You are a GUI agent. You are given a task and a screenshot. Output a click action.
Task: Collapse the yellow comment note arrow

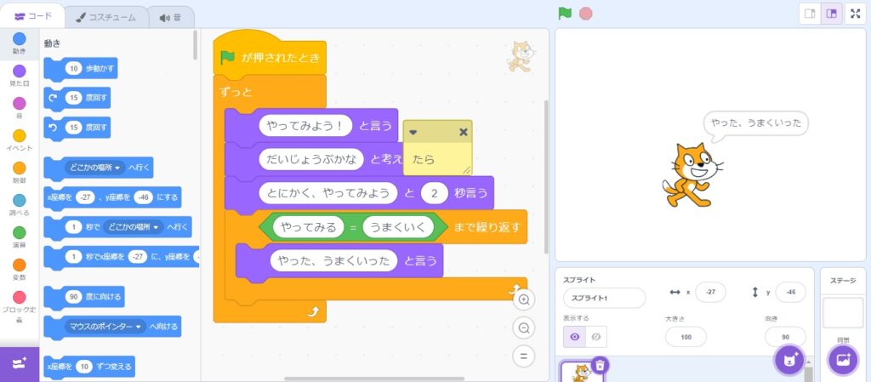tap(414, 133)
